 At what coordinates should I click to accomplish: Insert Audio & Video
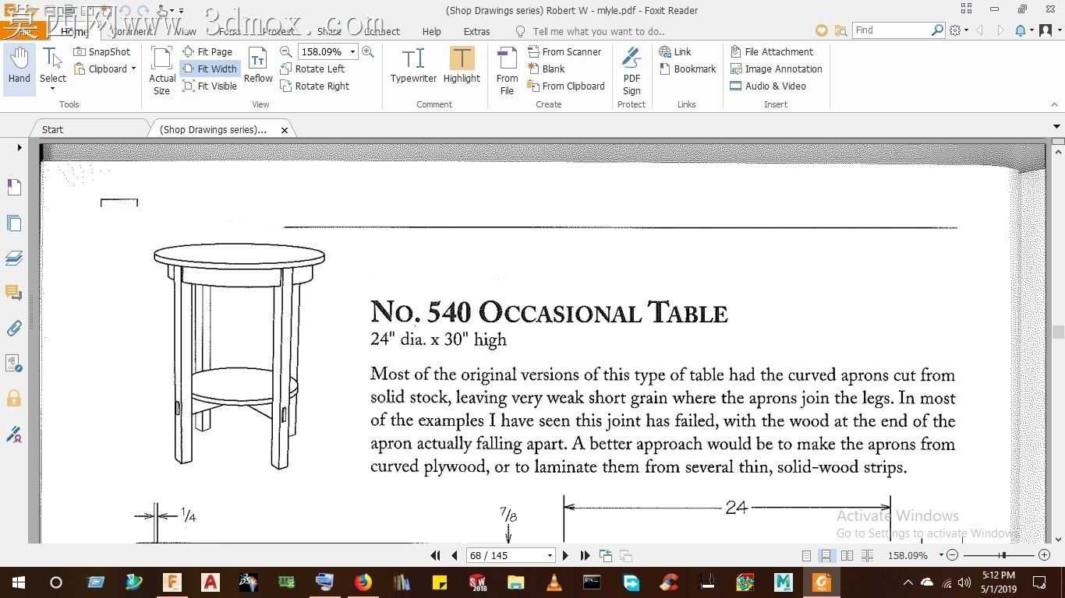point(768,86)
